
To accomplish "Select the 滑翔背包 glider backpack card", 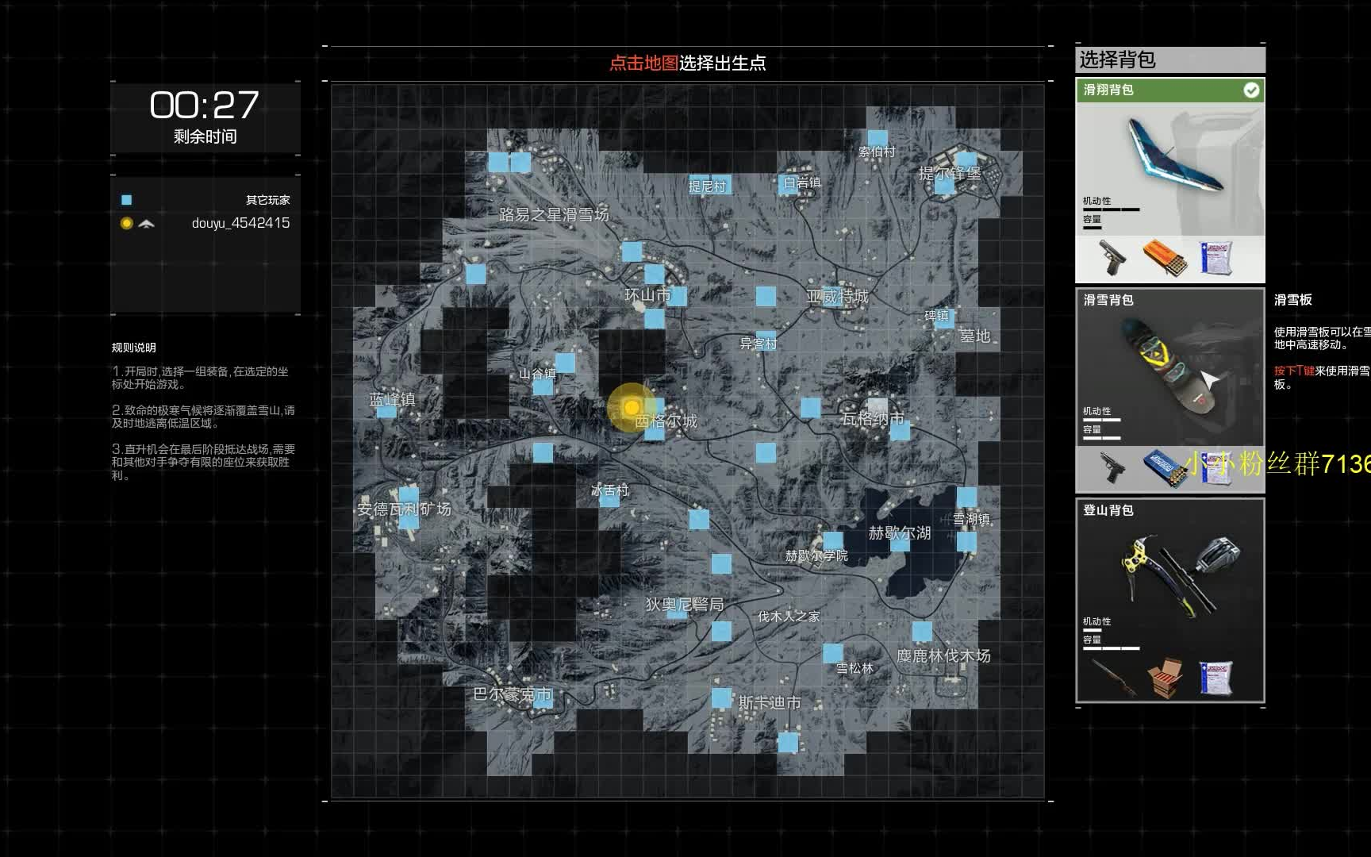I will coord(1169,180).
